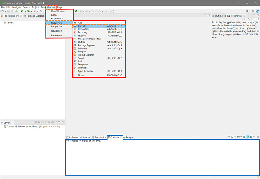Open the Window menu

pos(51,7)
